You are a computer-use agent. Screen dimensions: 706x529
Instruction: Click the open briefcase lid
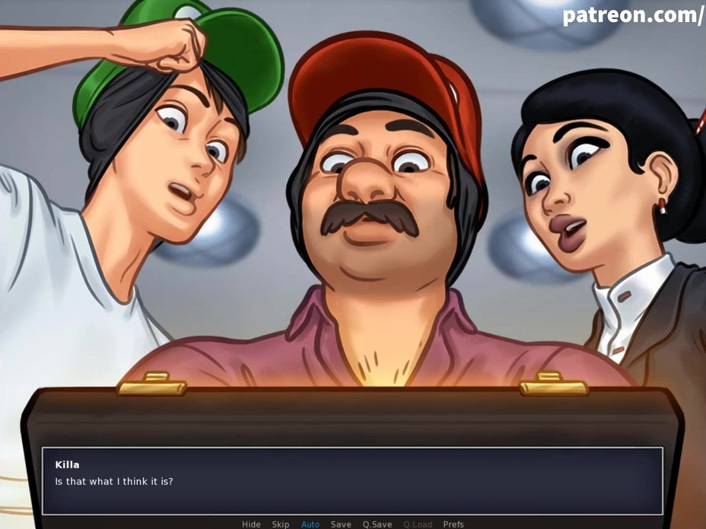click(350, 418)
